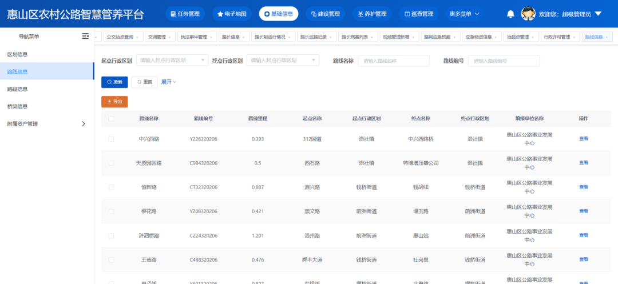Screen dimensions: 618x284
Task: Close the 行政许可管理 tab with its x
Action: pyautogui.click(x=575, y=37)
